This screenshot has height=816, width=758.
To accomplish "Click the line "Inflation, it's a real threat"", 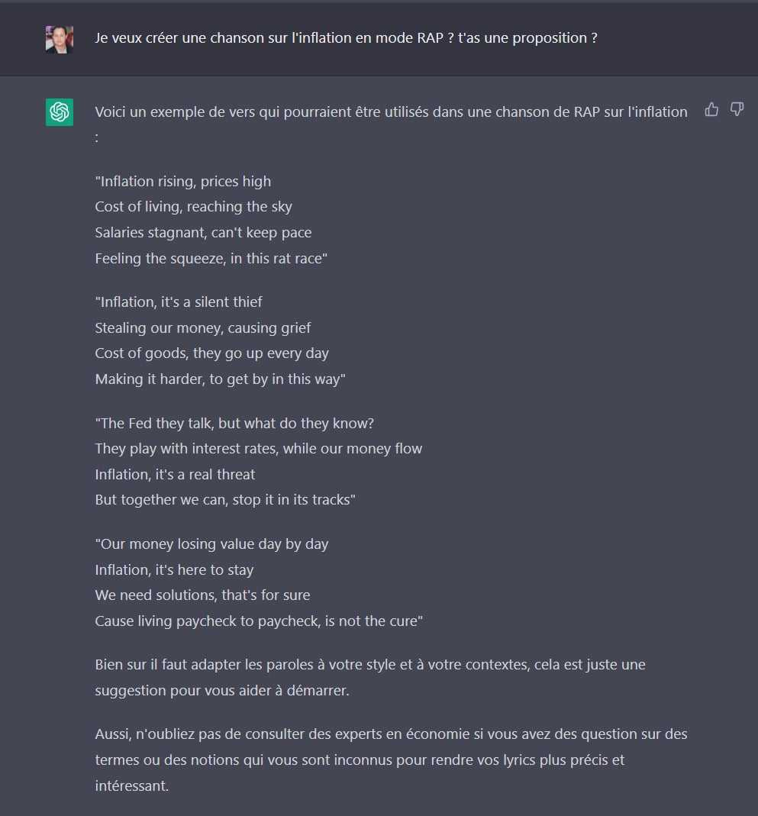I will coord(175,474).
